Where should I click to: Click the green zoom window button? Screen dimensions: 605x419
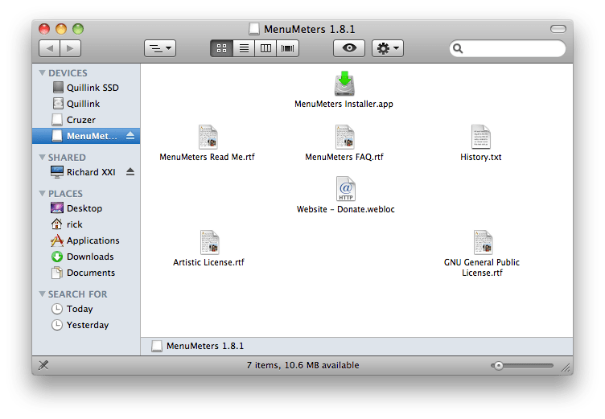78,29
